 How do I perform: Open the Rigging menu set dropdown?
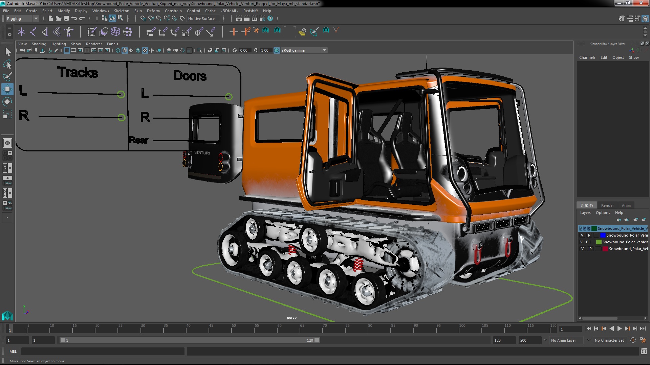click(22, 19)
